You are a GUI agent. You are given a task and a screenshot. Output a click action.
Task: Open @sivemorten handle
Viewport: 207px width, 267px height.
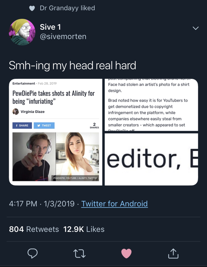63,37
